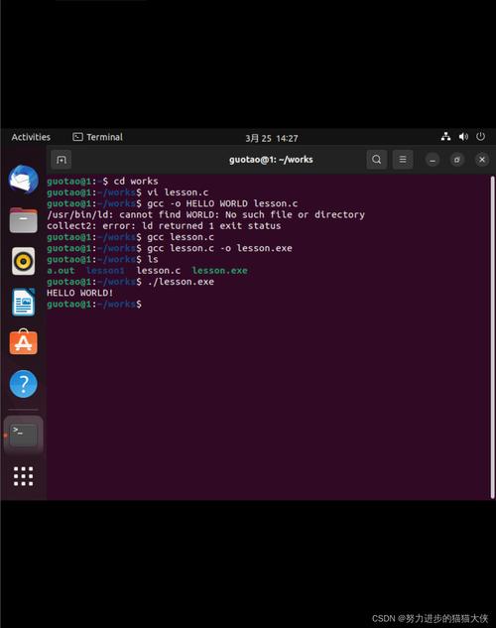496x628 pixels.
Task: Open the power system menu icon
Action: tap(481, 137)
